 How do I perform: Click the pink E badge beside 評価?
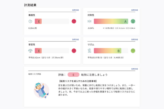[73, 75]
